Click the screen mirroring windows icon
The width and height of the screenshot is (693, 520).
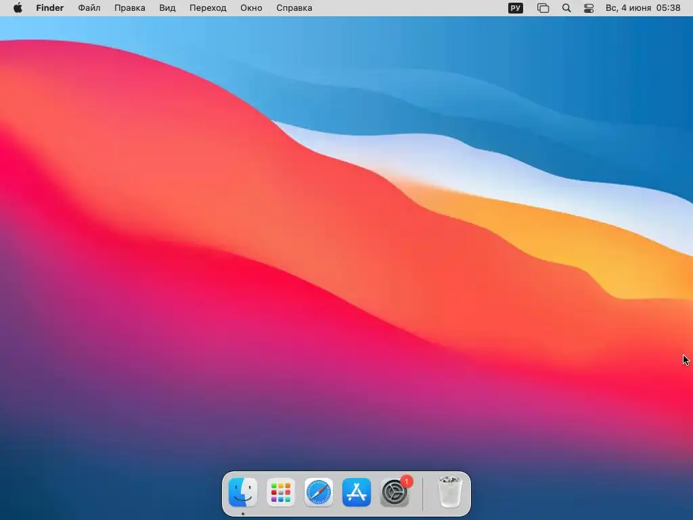[543, 8]
